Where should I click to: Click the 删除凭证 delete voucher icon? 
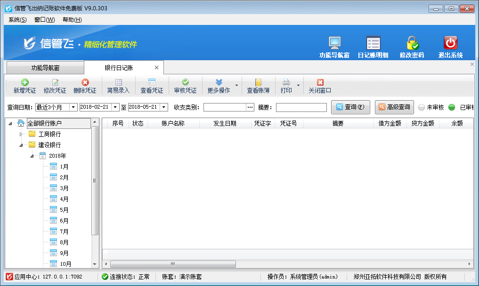[x=85, y=82]
